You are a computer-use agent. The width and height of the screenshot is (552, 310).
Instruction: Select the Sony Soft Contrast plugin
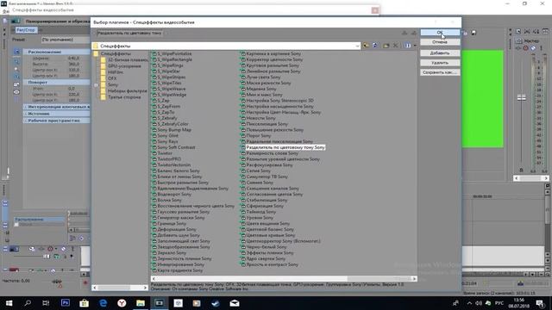[176, 147]
